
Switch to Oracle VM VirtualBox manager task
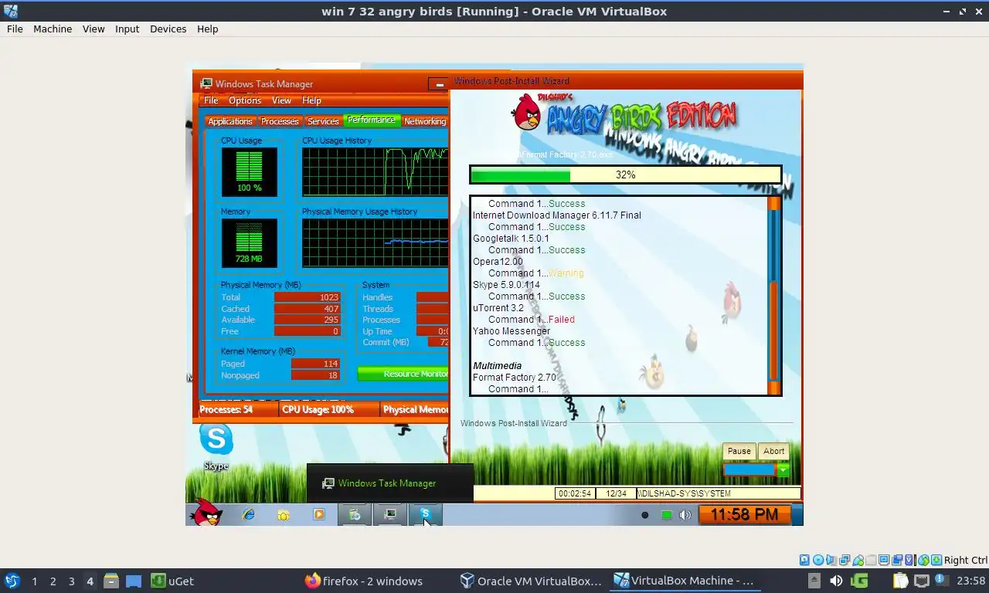(530, 581)
